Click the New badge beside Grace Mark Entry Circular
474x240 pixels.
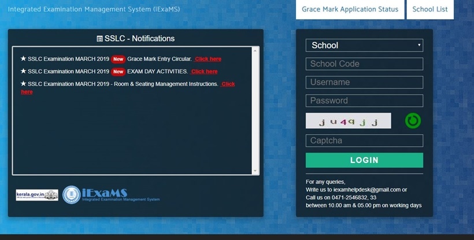[x=118, y=59]
